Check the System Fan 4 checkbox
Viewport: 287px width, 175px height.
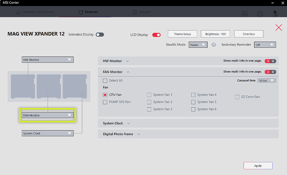[x=193, y=95]
